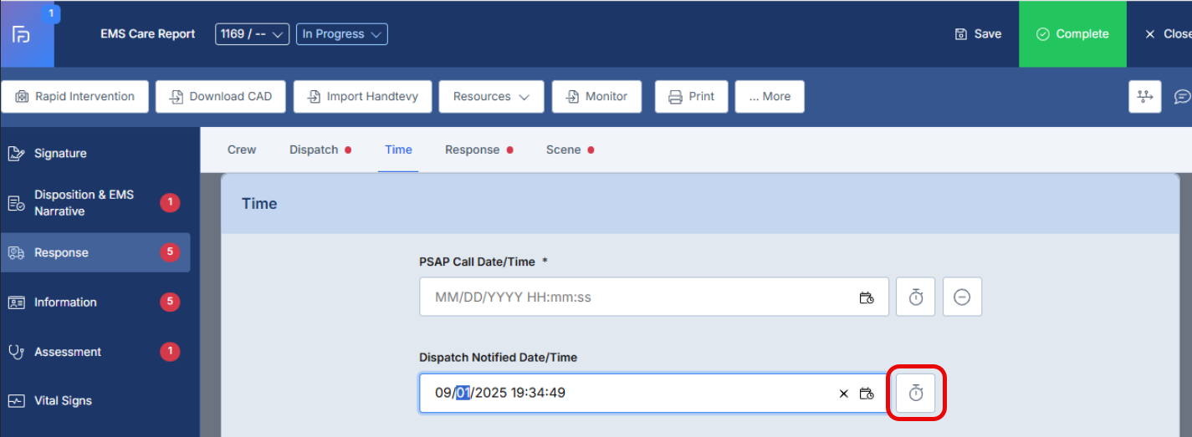Click the stopwatch icon for Dispatch Notified time
The width and height of the screenshot is (1192, 437).
[915, 393]
